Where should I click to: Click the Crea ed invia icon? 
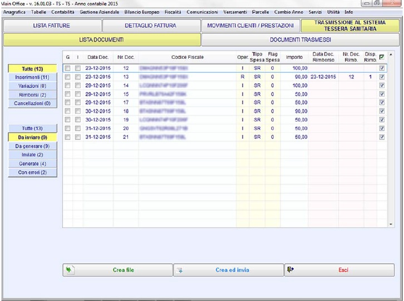(x=180, y=270)
